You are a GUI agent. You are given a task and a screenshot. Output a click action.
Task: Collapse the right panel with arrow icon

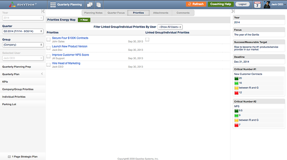(233, 11)
